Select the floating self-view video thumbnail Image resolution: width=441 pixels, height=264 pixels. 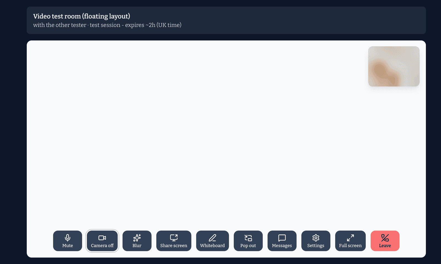pos(394,66)
